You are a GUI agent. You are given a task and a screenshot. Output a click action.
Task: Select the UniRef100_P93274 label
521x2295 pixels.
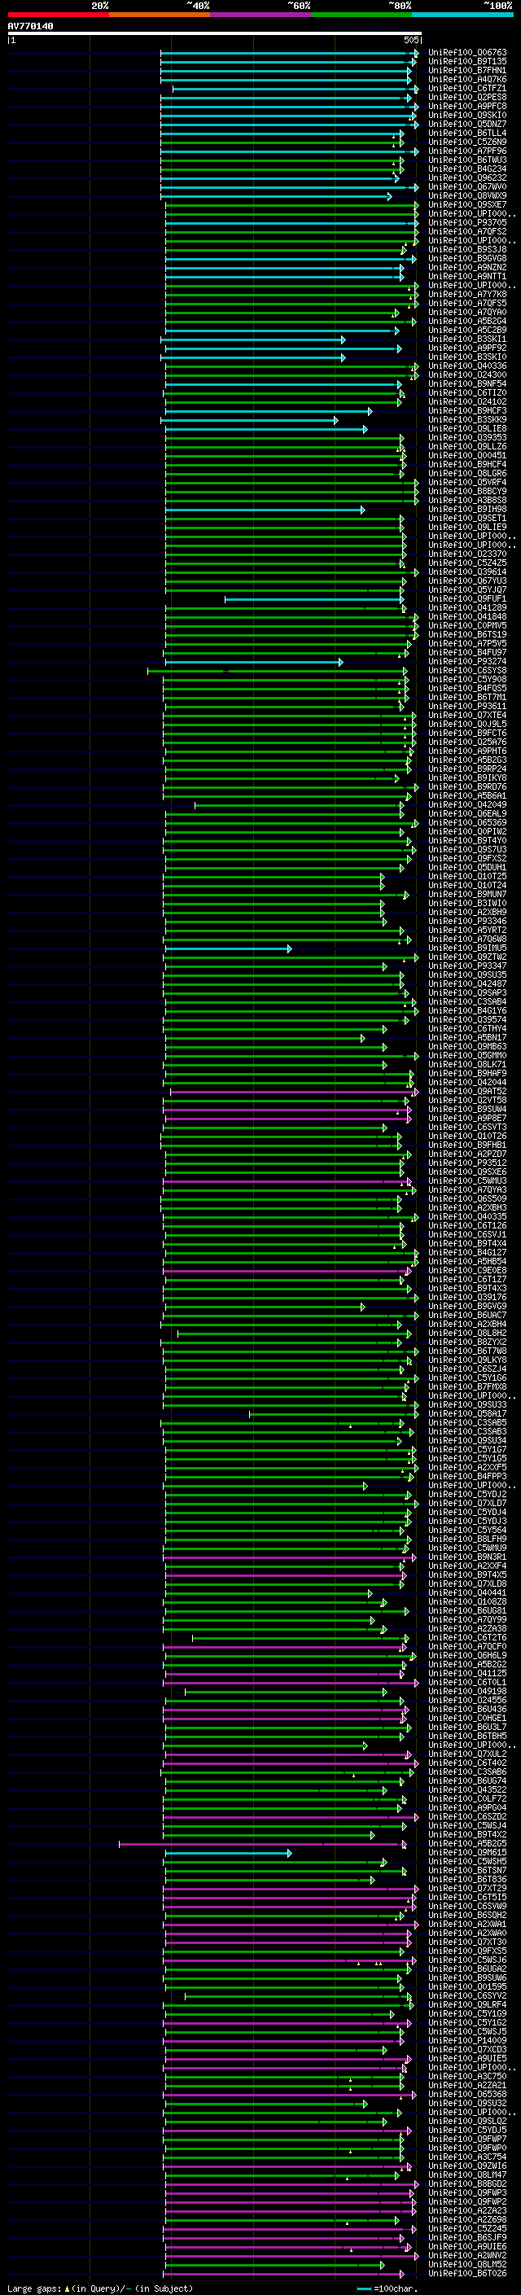coord(467,661)
